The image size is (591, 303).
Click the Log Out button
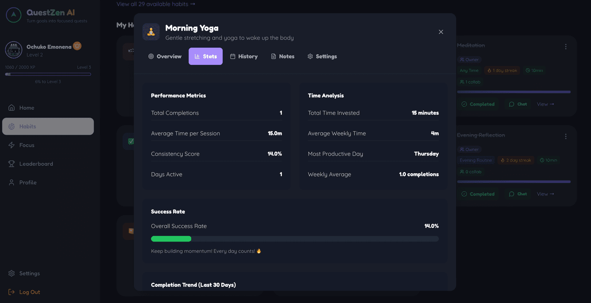[29, 292]
